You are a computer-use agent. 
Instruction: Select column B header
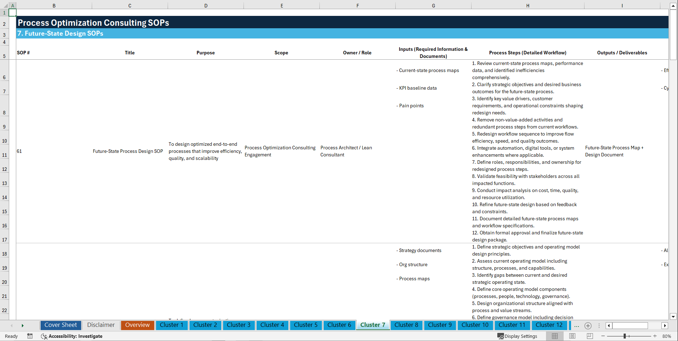54,6
